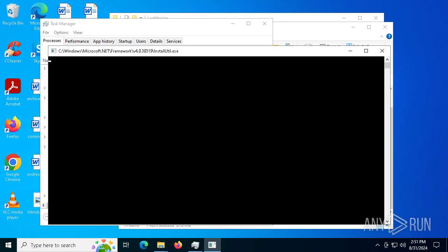
Task: Open the Options menu in Task Manager
Action: [61, 33]
